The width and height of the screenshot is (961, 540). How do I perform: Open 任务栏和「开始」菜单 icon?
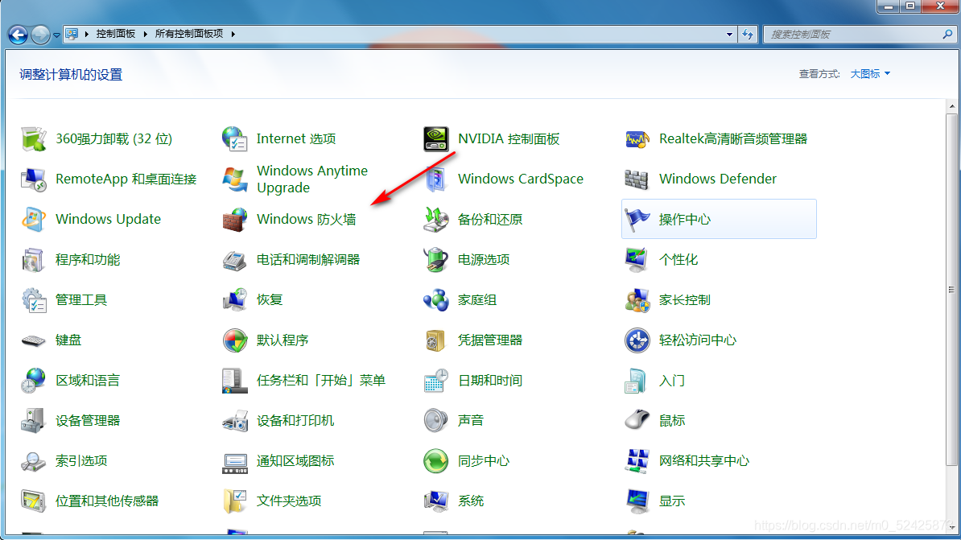235,380
